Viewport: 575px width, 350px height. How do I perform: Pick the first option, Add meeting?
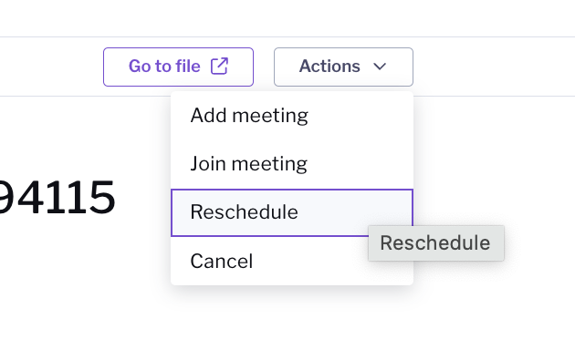click(292, 116)
